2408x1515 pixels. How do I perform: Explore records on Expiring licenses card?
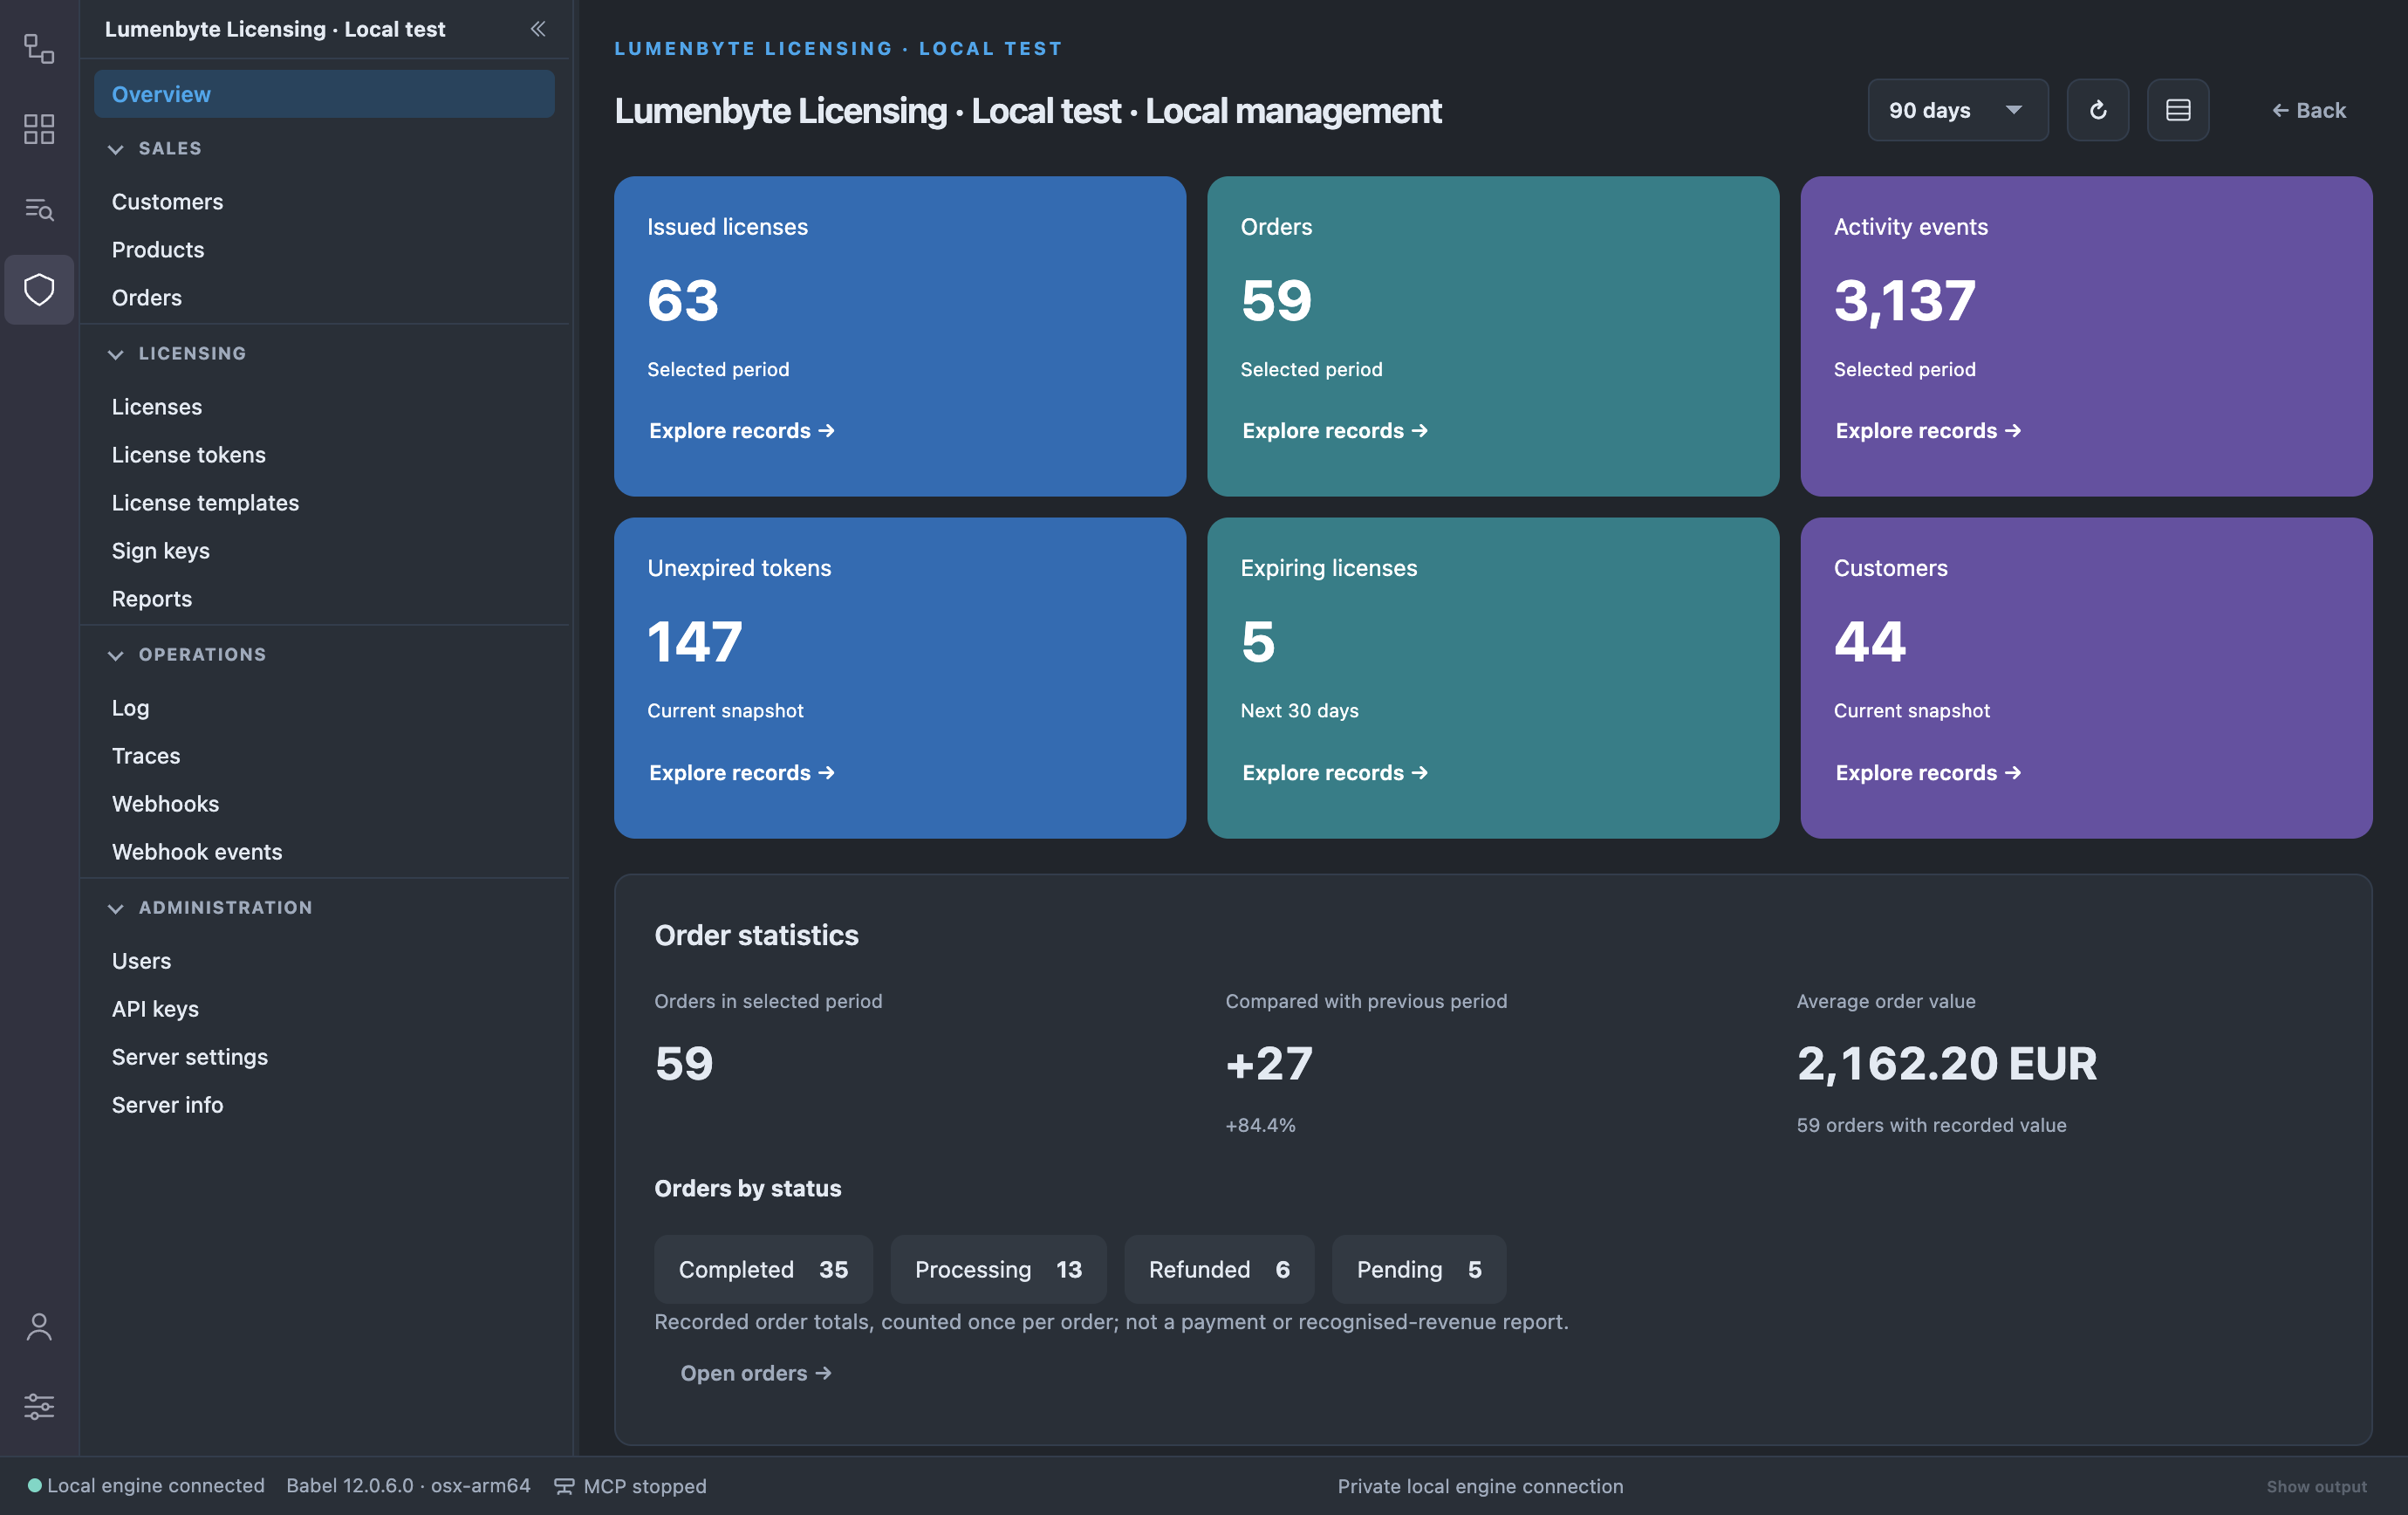tap(1334, 773)
